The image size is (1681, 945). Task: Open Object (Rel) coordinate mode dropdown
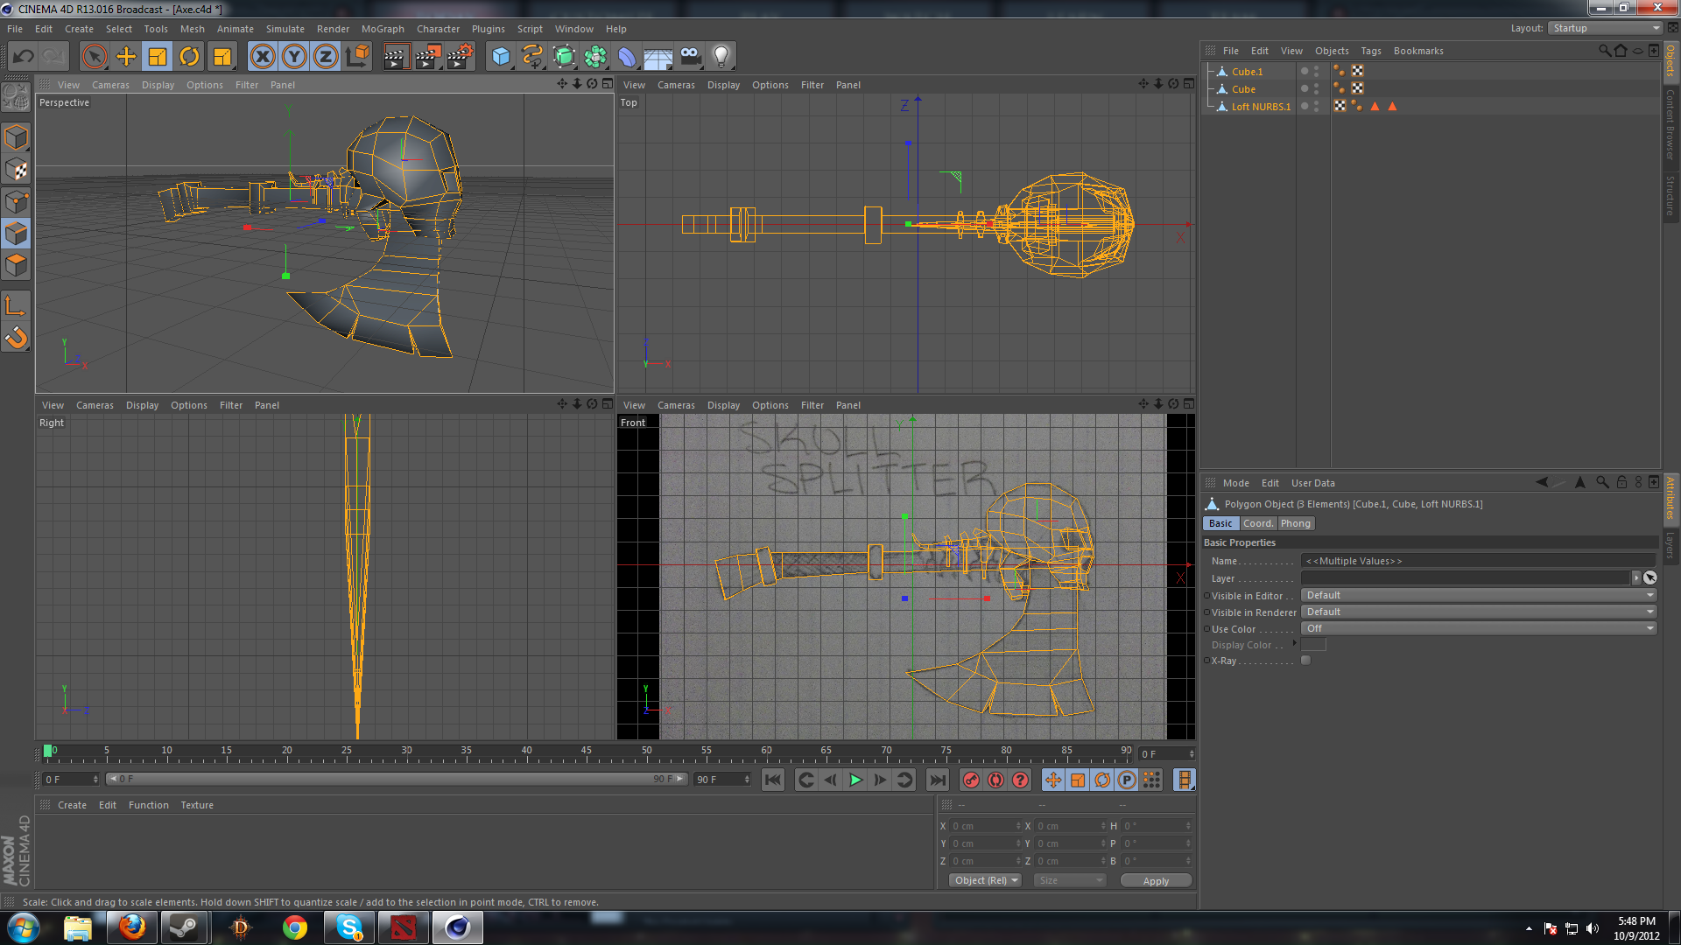point(985,880)
